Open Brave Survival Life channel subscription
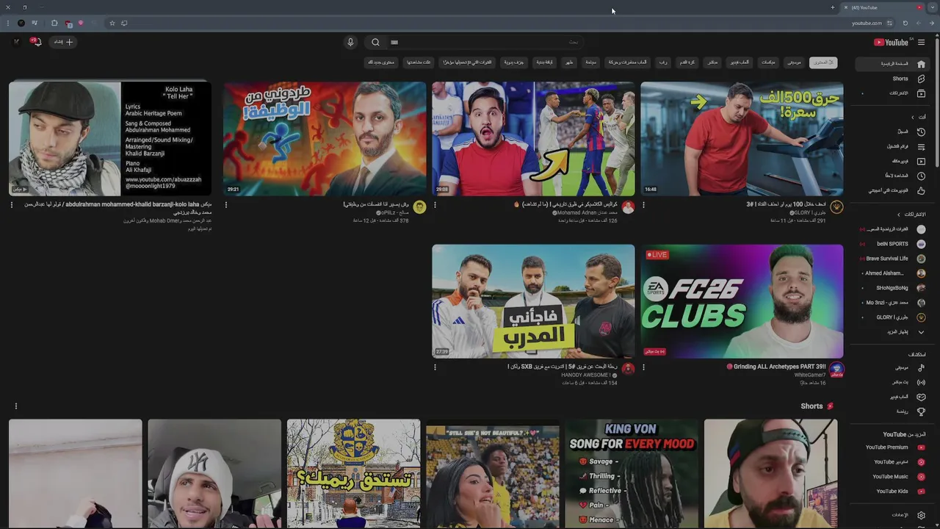 [x=894, y=259]
